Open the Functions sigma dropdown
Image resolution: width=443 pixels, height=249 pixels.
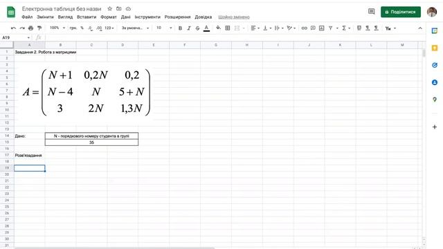coord(346,28)
